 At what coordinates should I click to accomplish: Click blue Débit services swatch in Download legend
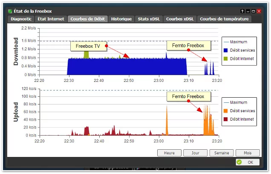click(226, 50)
